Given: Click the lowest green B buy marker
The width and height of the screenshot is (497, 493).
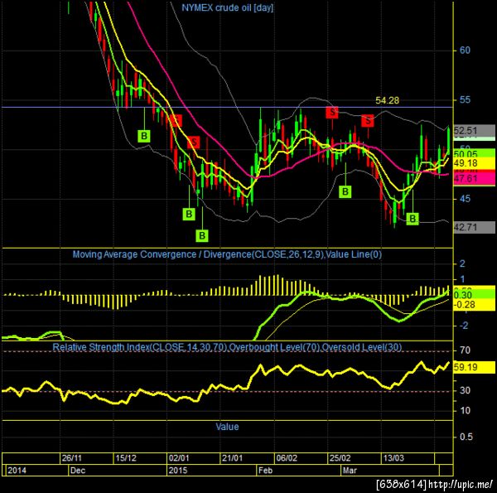Looking at the screenshot, I should [202, 235].
